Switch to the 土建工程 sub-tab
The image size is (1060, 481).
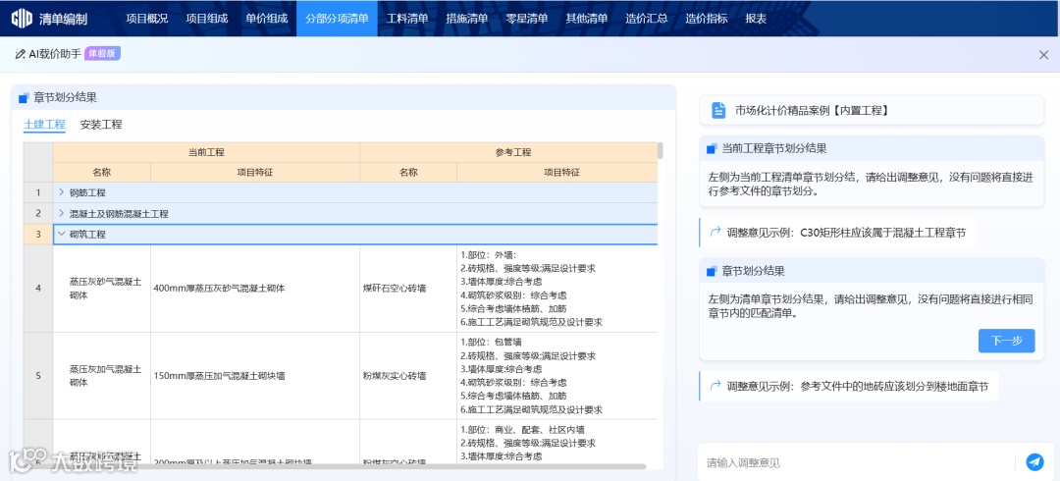(x=44, y=125)
